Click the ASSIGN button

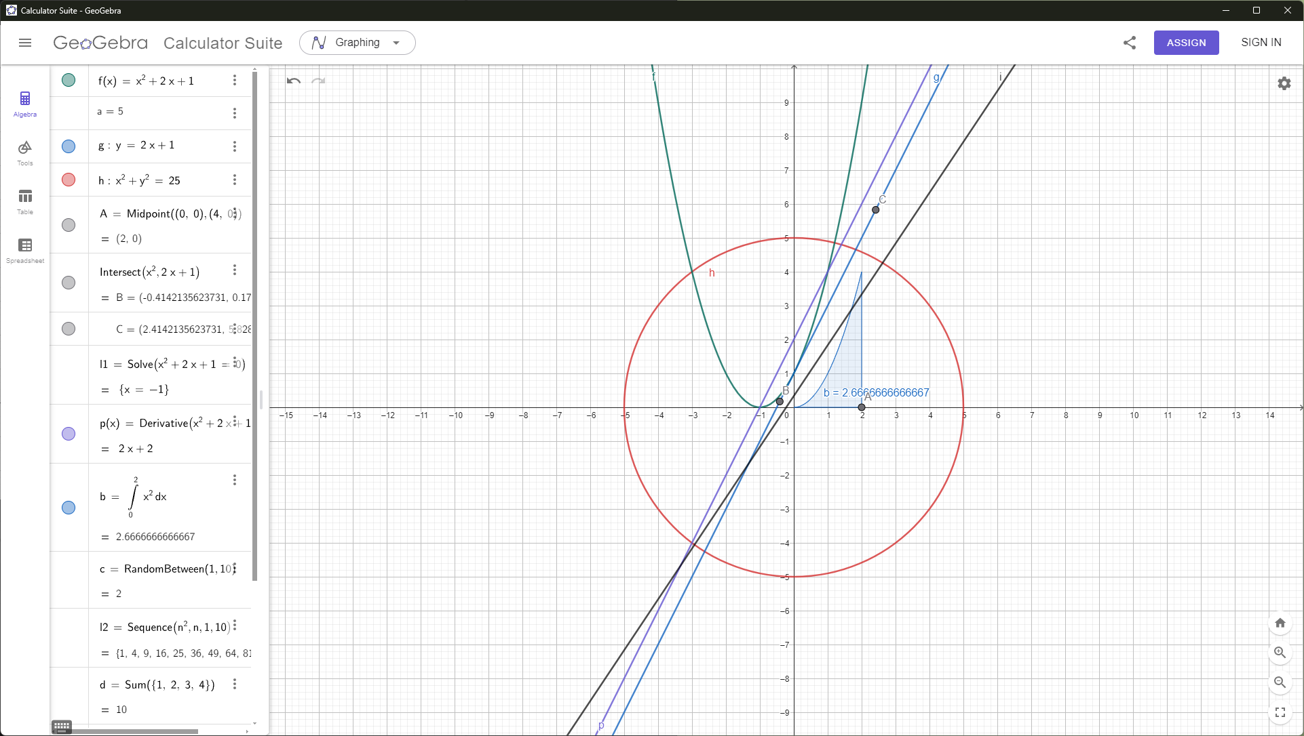click(1185, 43)
